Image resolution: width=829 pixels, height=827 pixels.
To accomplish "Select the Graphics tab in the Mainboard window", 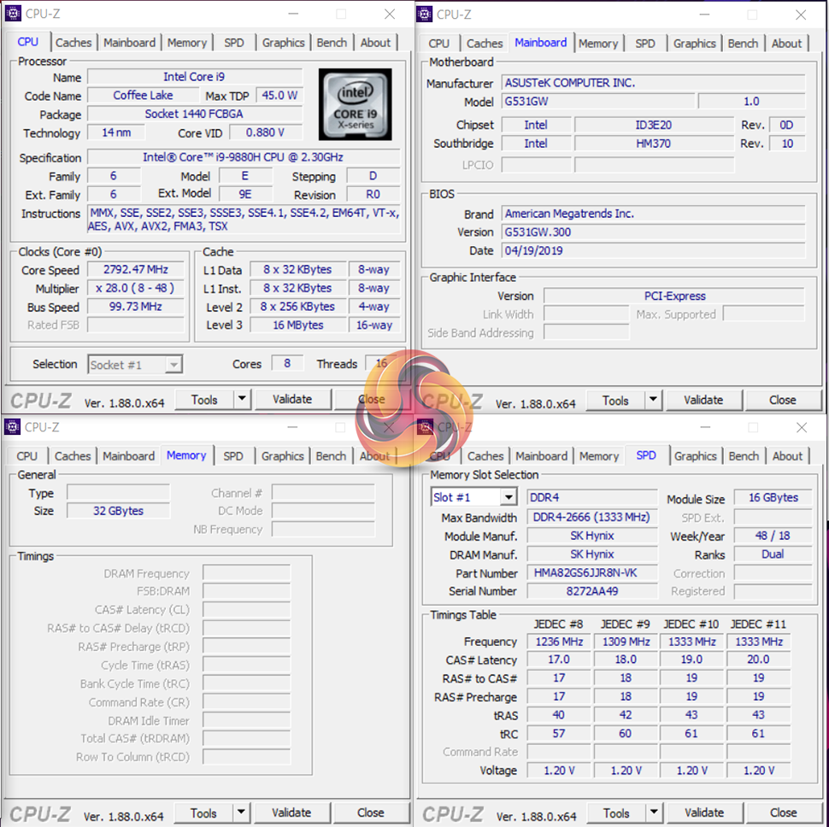I will pos(695,44).
